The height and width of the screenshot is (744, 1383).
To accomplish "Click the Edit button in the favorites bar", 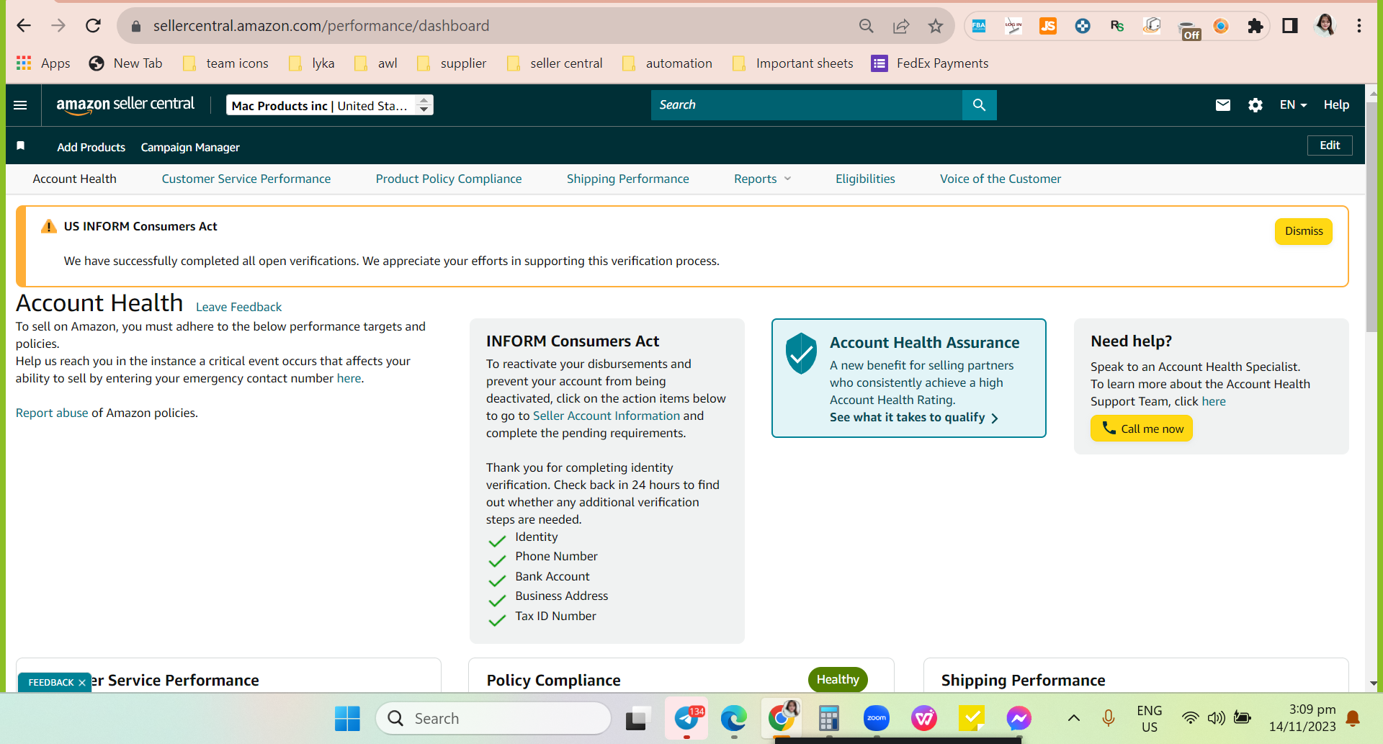I will point(1330,145).
